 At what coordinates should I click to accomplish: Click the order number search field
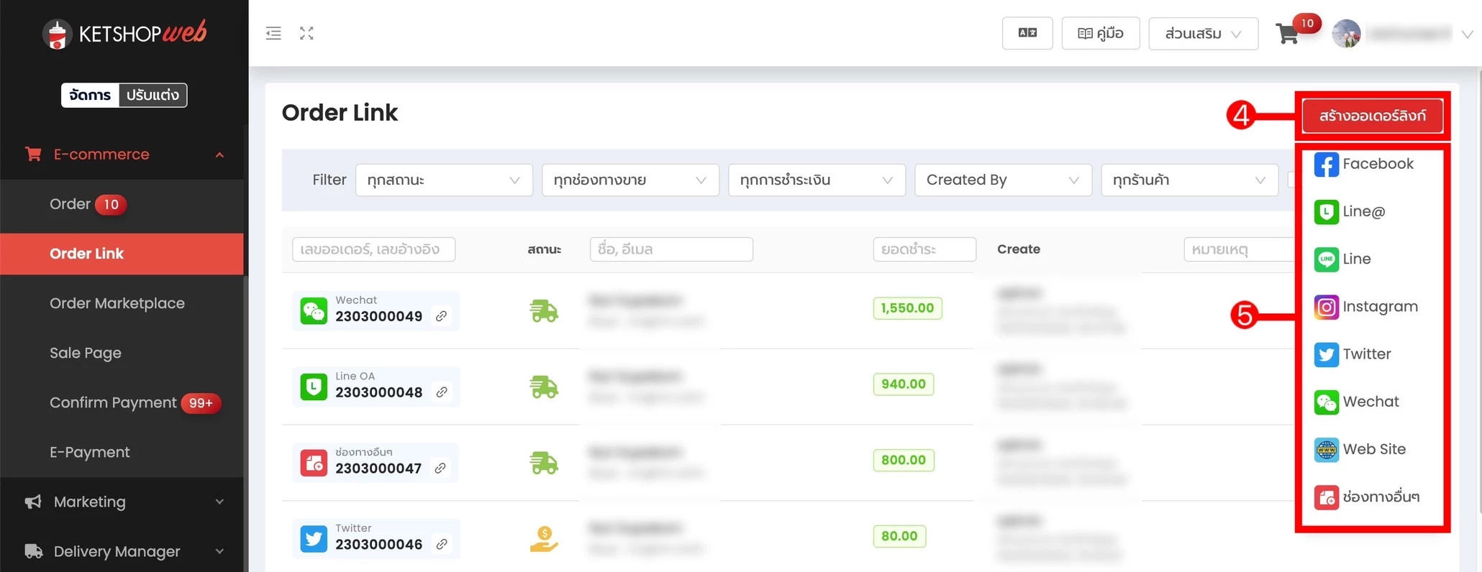[373, 249]
